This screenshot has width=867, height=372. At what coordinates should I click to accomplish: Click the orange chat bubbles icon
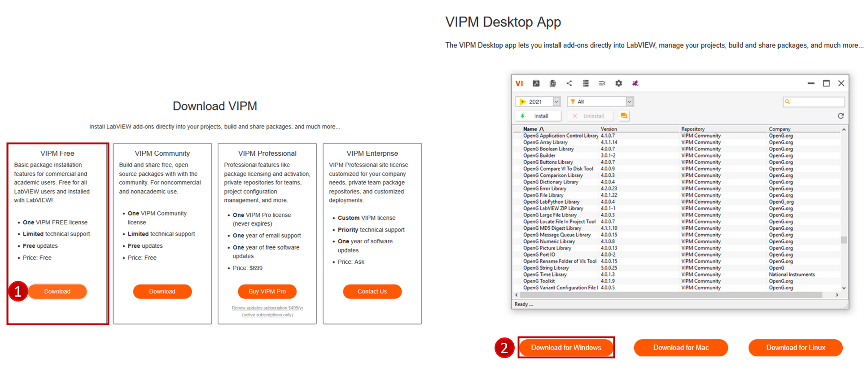(x=624, y=116)
